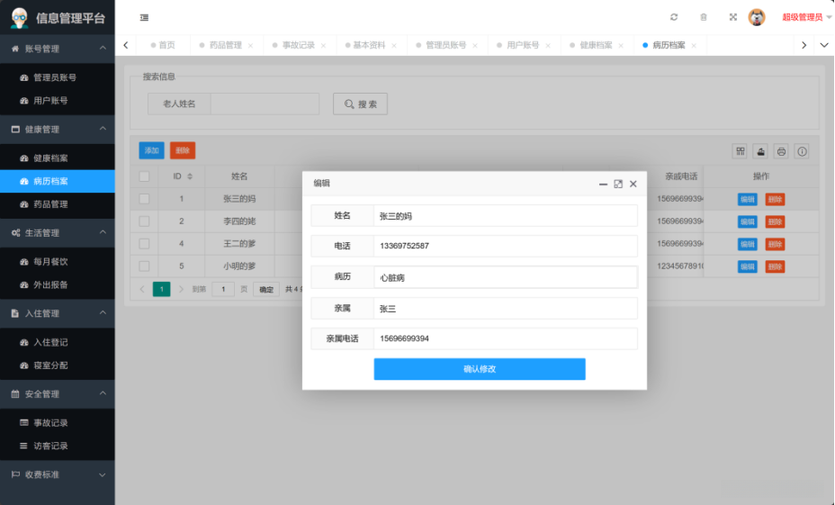
Task: Open 外出报备 in the sidebar
Action: pyautogui.click(x=57, y=284)
